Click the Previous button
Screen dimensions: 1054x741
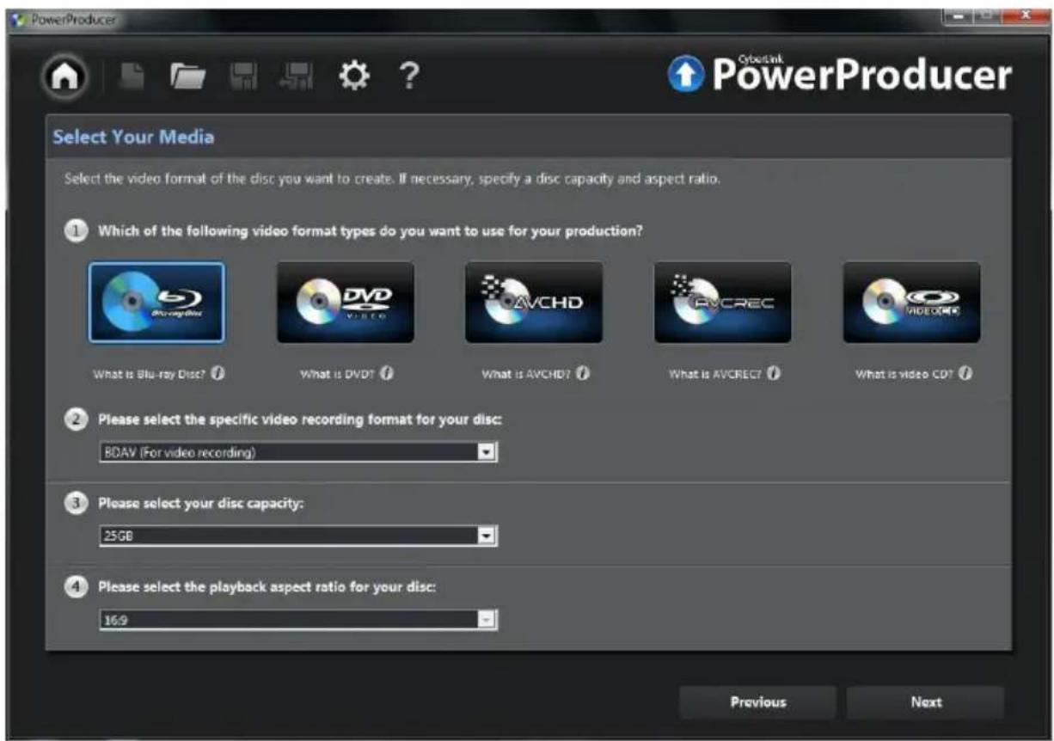point(757,702)
